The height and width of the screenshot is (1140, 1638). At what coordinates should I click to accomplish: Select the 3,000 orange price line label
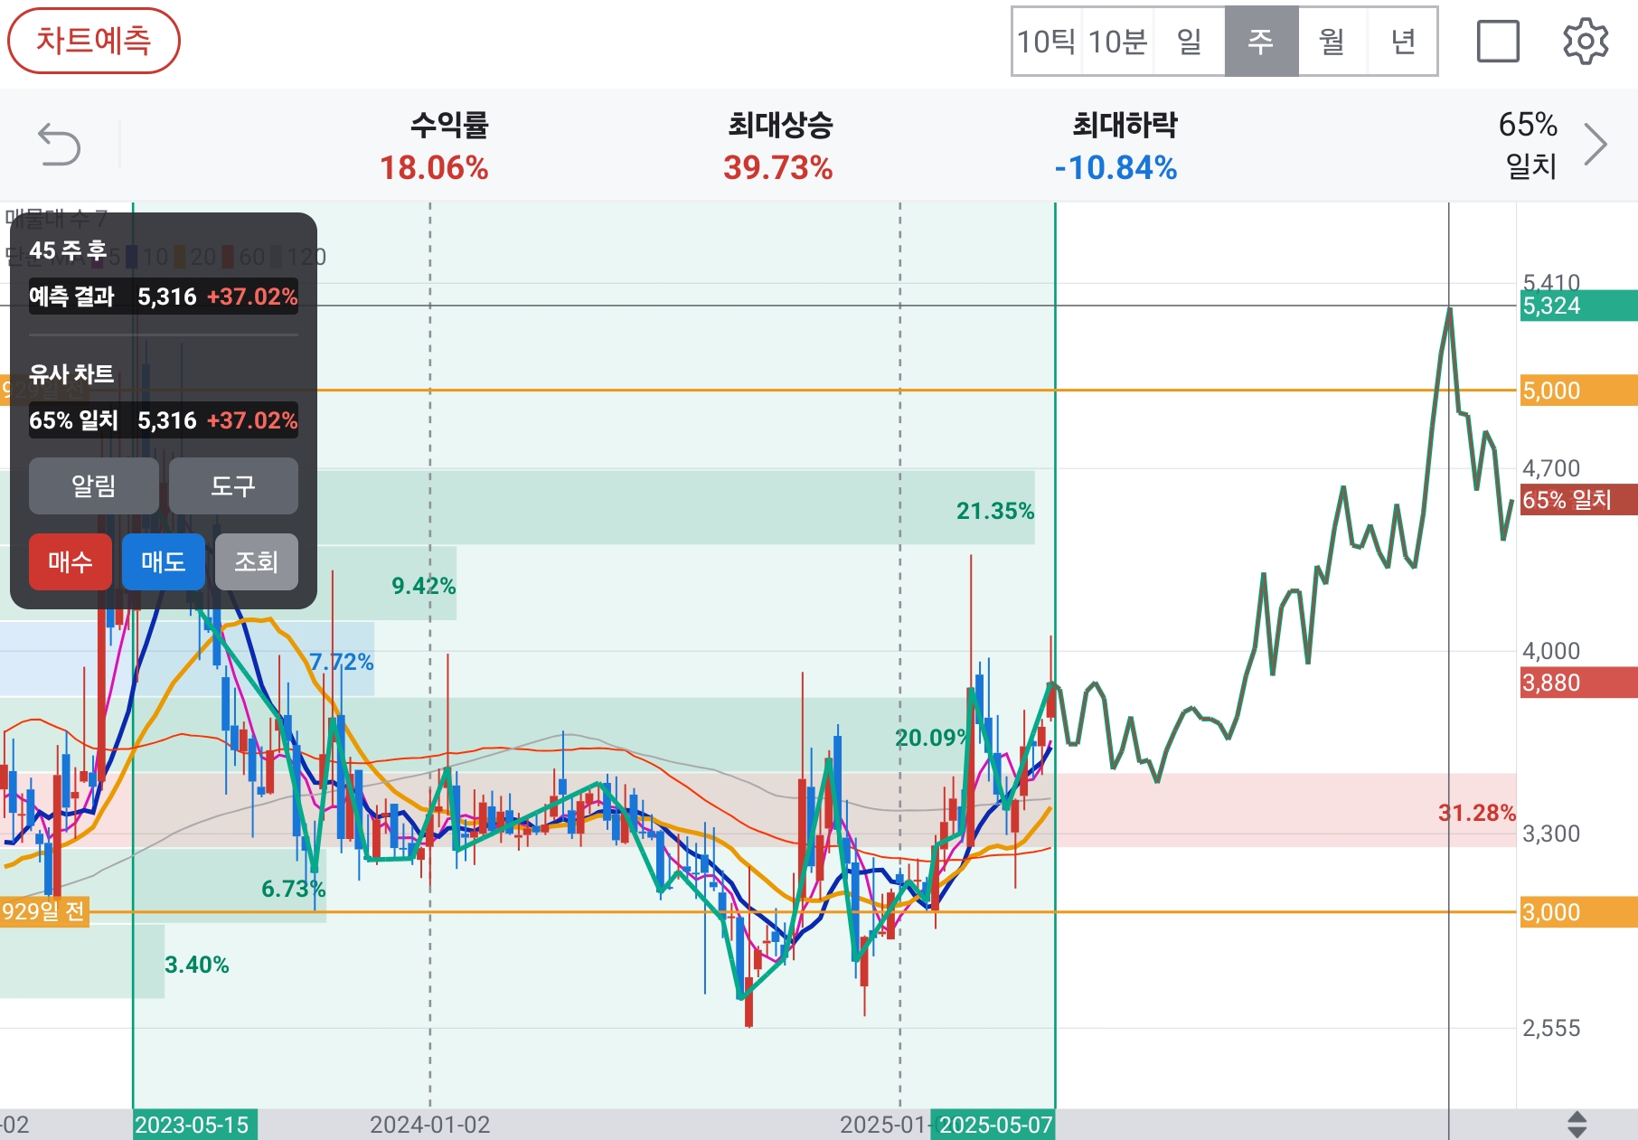(x=1578, y=912)
